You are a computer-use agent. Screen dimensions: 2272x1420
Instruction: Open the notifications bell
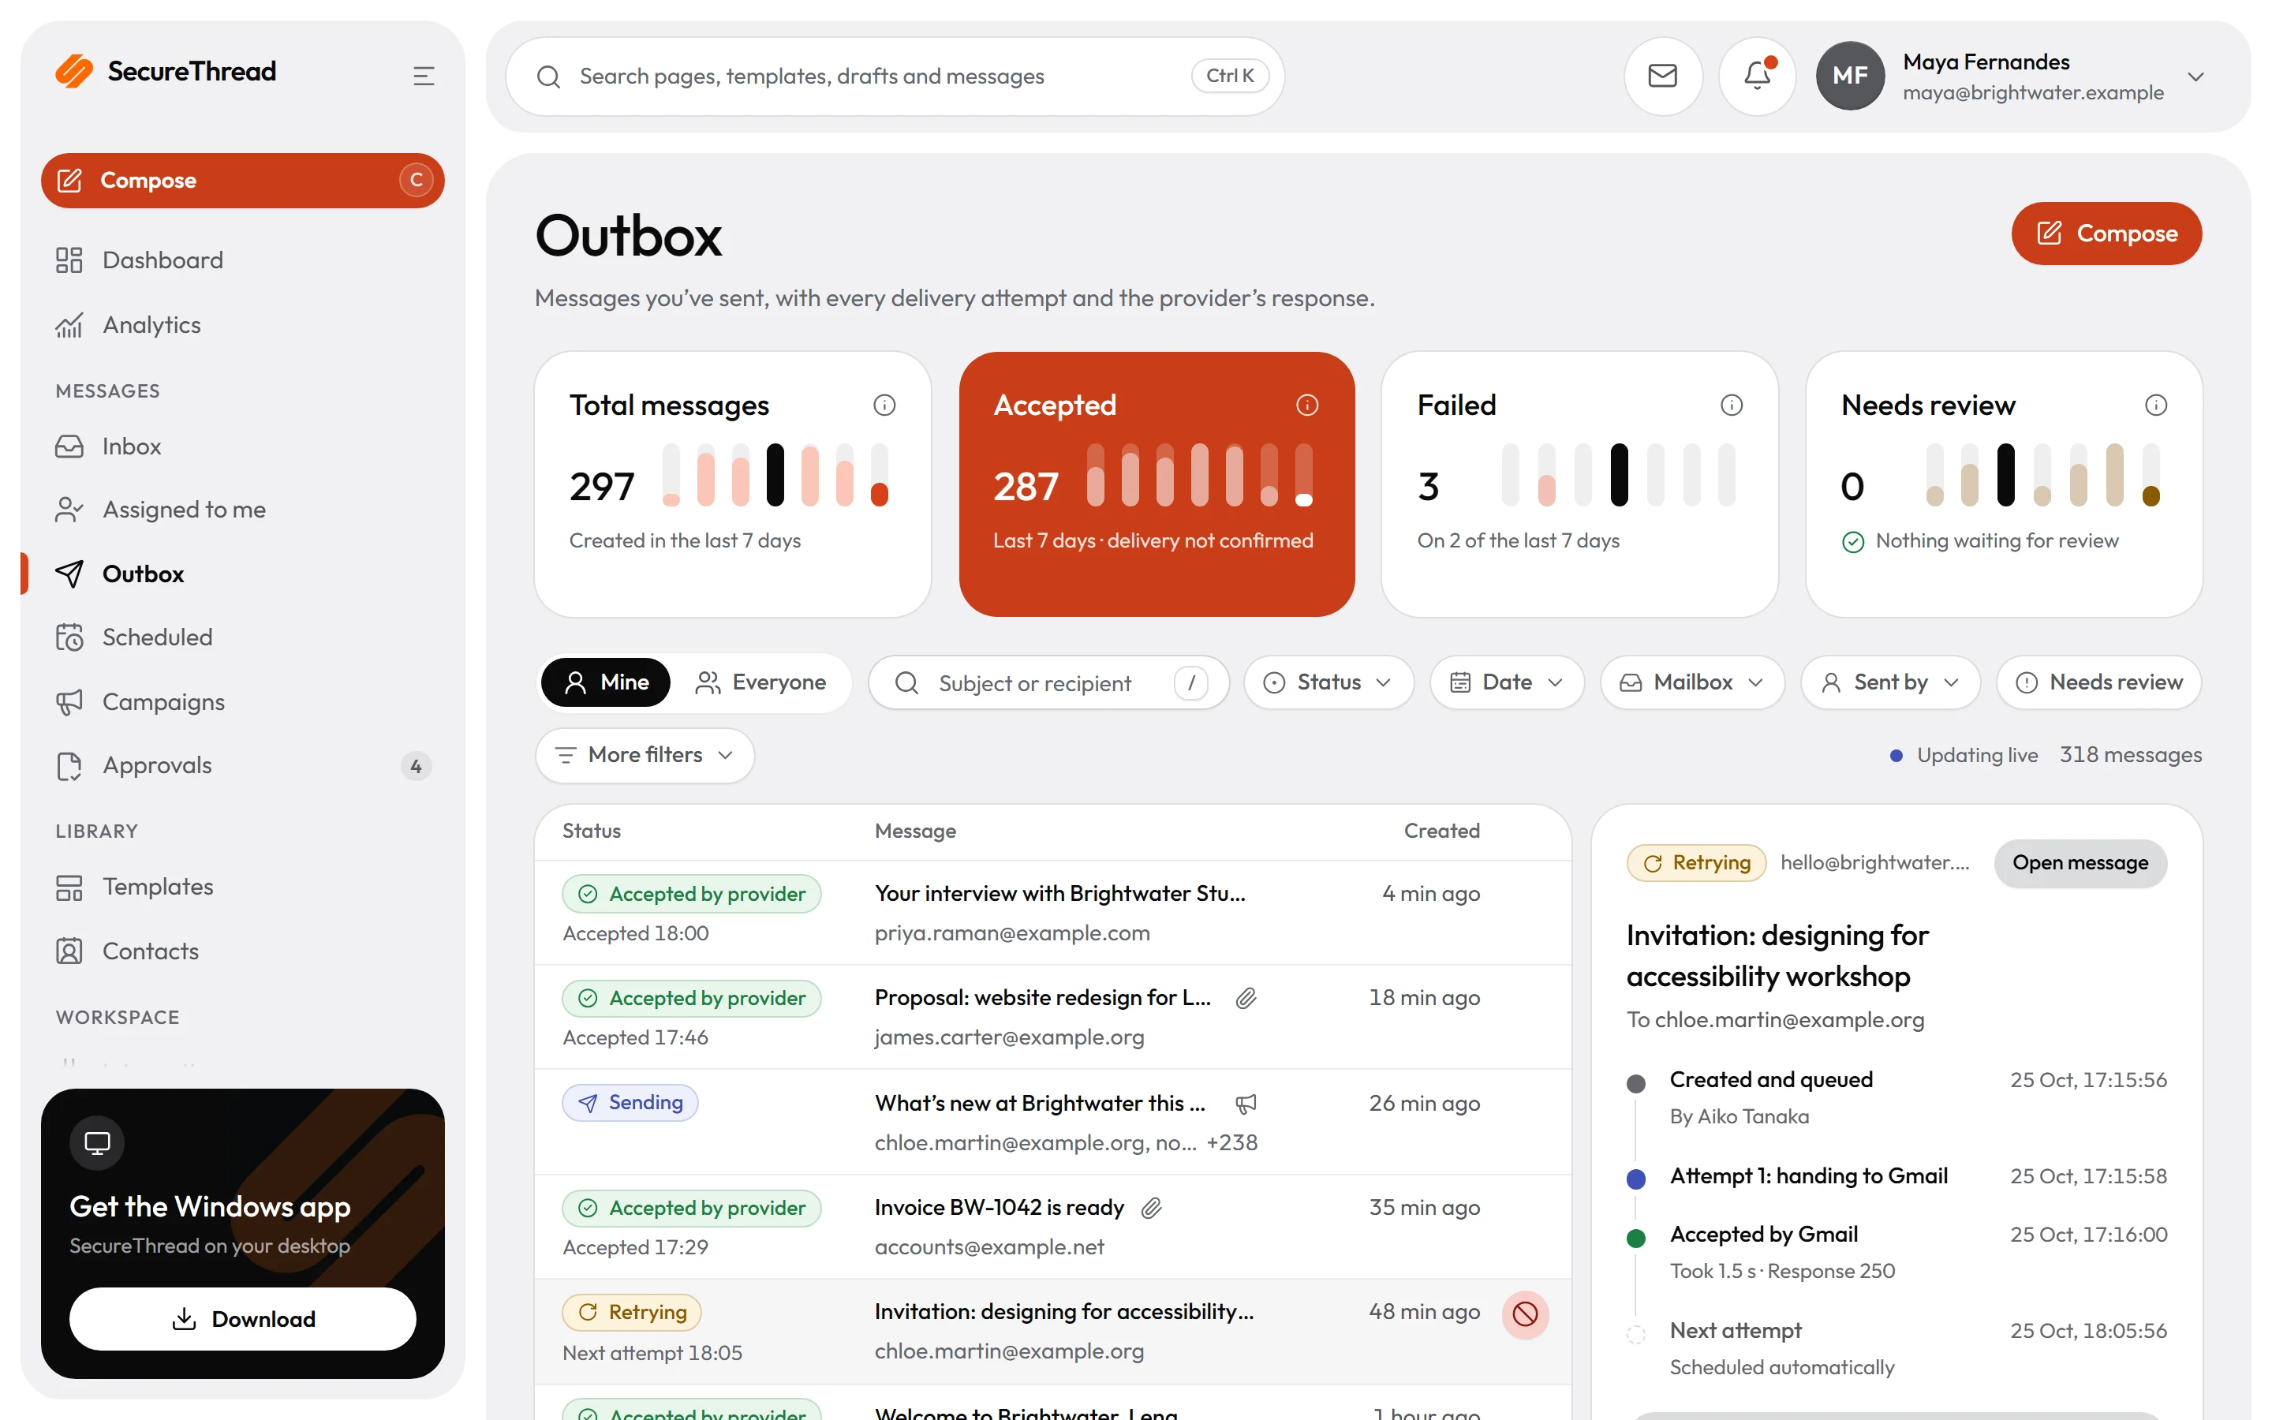tap(1757, 76)
